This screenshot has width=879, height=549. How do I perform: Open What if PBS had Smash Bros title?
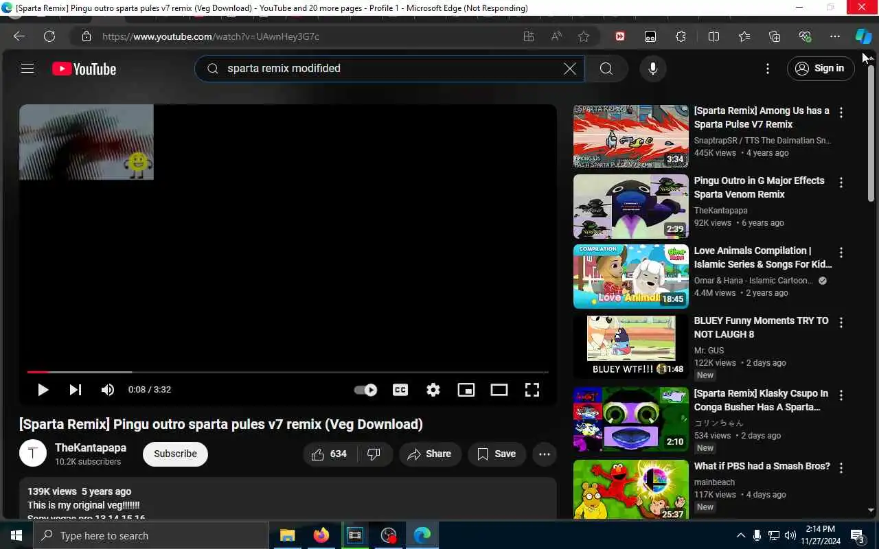(x=762, y=466)
